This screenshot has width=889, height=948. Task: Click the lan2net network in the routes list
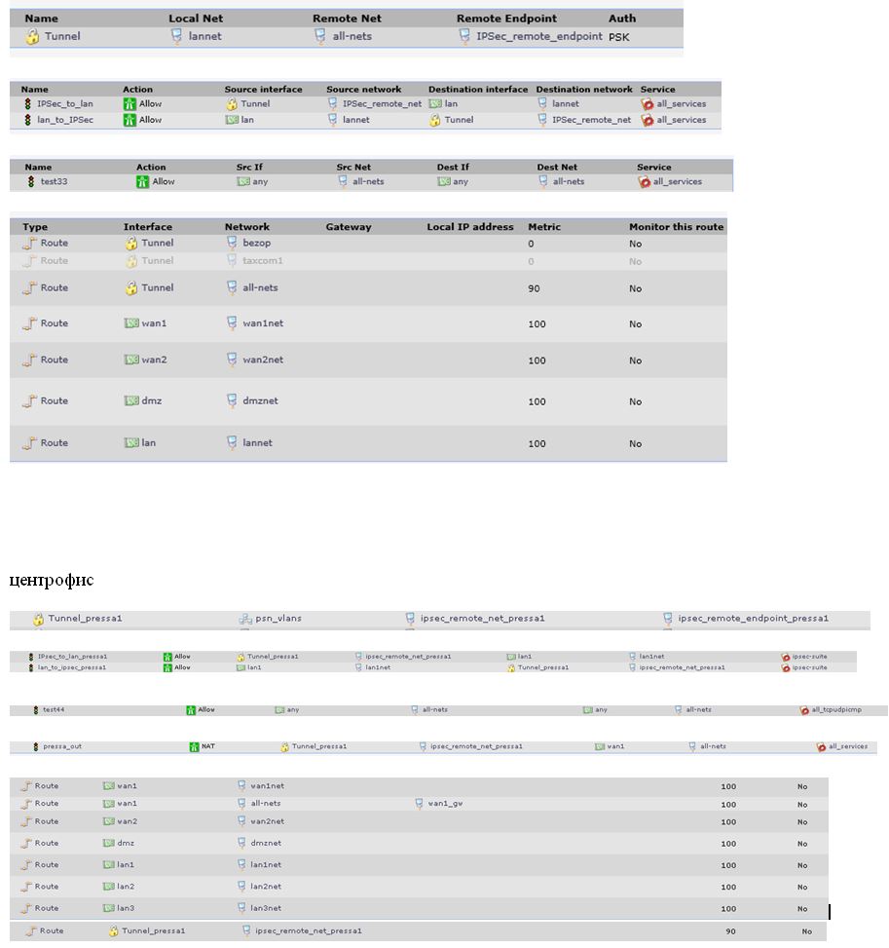tap(266, 887)
